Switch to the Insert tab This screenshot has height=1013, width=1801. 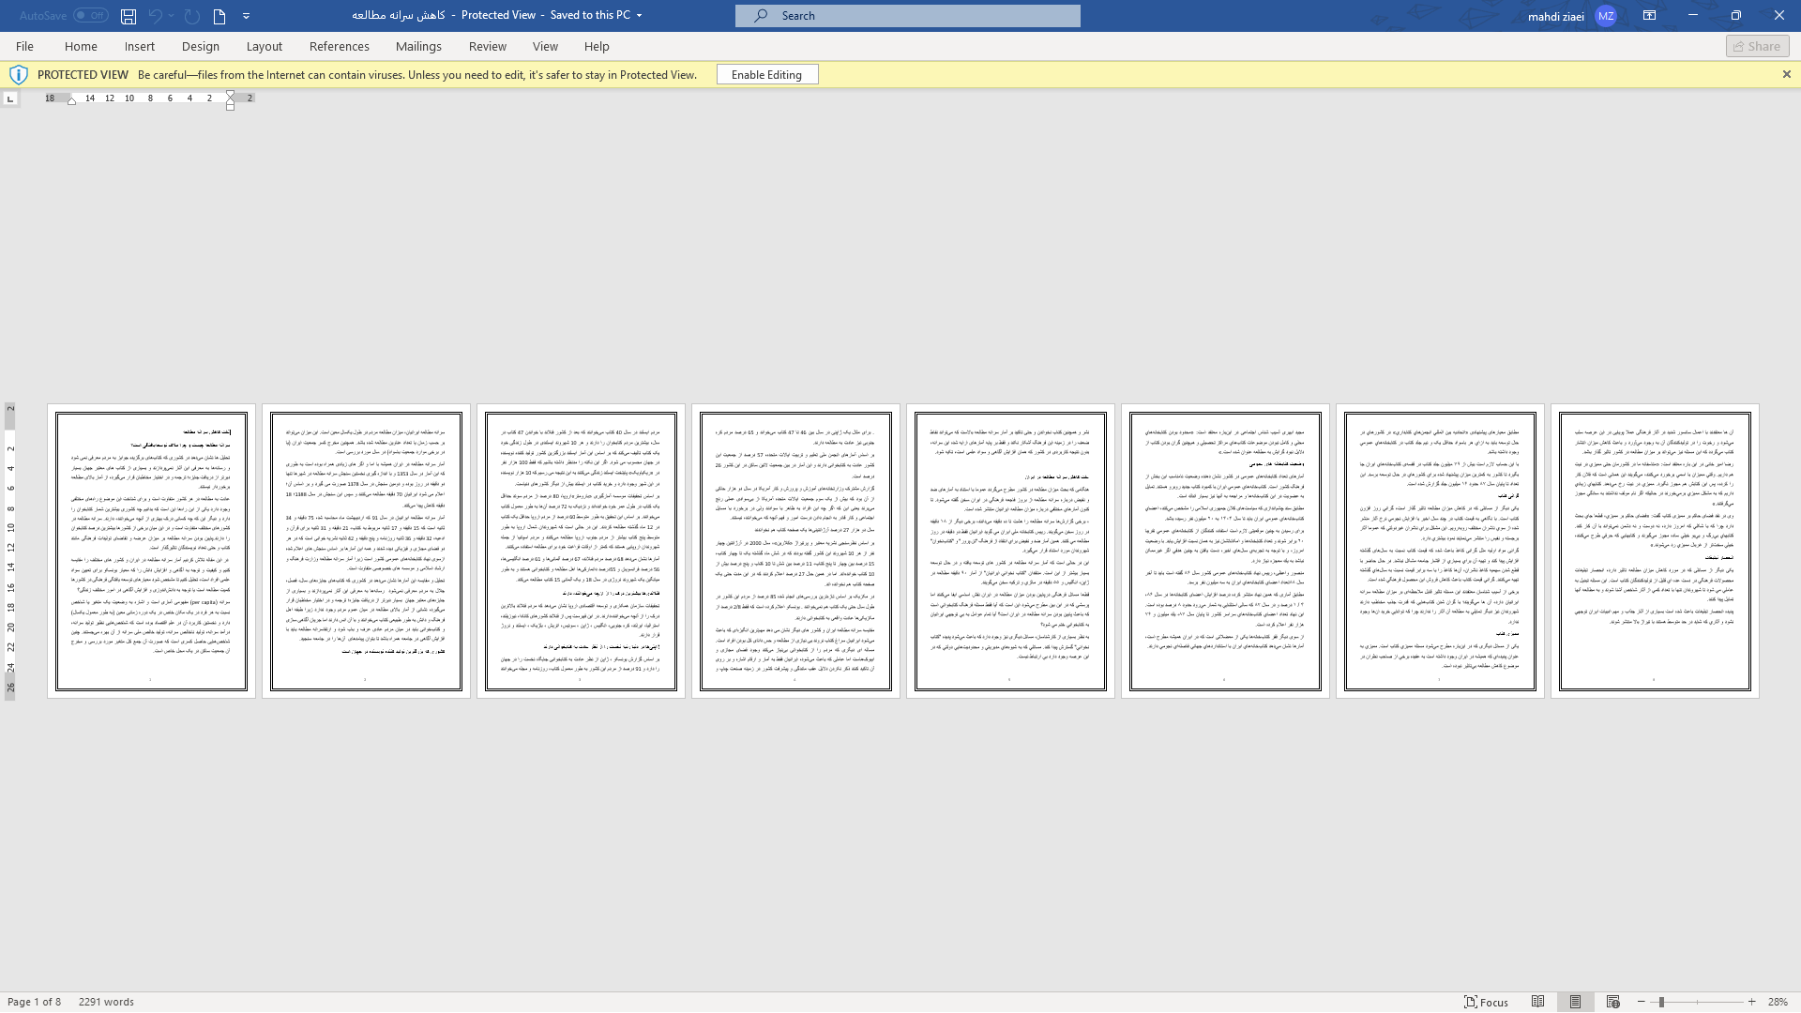click(x=140, y=46)
